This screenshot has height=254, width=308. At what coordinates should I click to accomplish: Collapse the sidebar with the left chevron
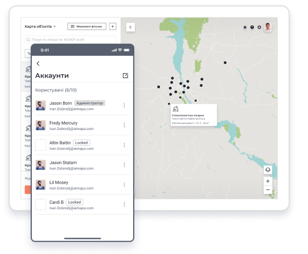[x=130, y=27]
